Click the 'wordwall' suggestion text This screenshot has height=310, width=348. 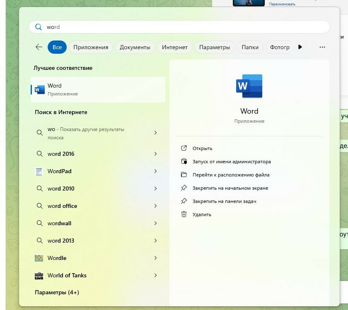pyautogui.click(x=59, y=223)
